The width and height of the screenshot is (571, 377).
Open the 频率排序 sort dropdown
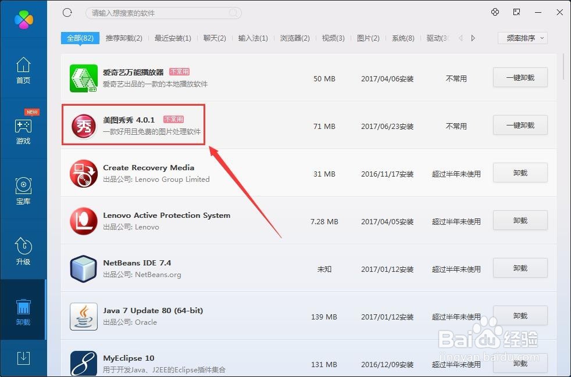(x=523, y=38)
